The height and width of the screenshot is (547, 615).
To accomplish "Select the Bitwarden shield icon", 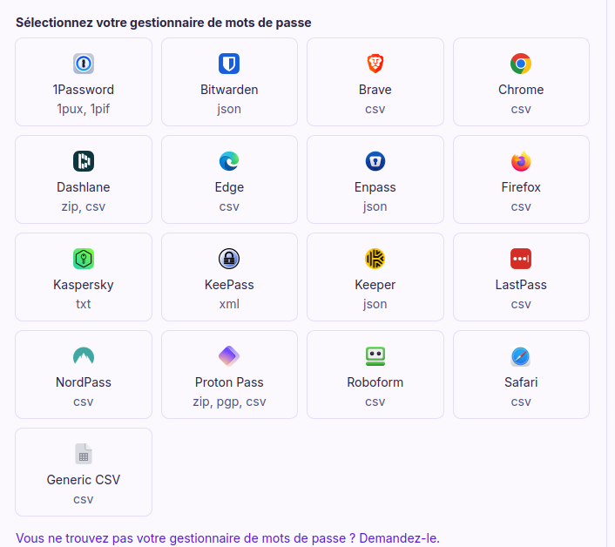I will coord(229,64).
